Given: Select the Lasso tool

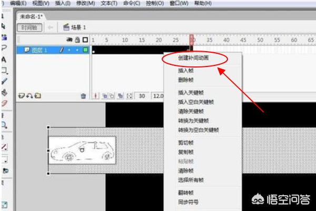Looking at the screenshot, I should pyautogui.click(x=4, y=49).
